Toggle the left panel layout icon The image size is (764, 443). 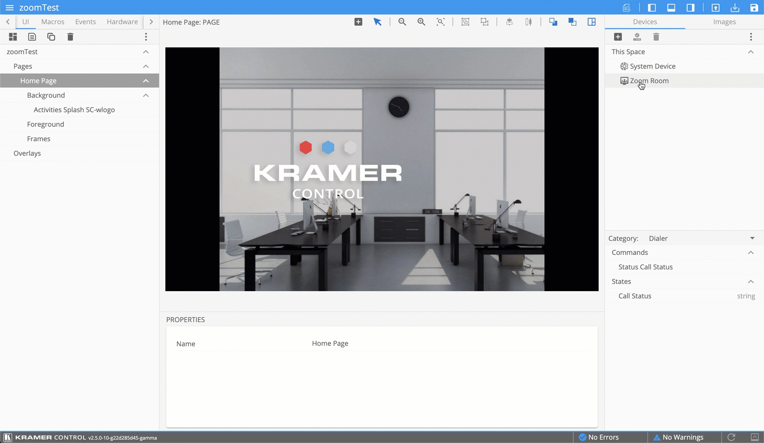pos(652,8)
